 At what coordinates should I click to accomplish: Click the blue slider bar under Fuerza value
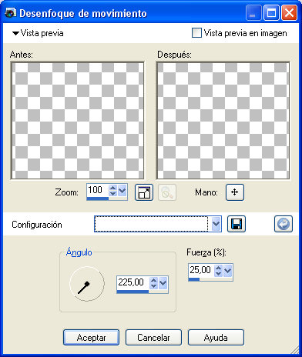pyautogui.click(x=194, y=279)
